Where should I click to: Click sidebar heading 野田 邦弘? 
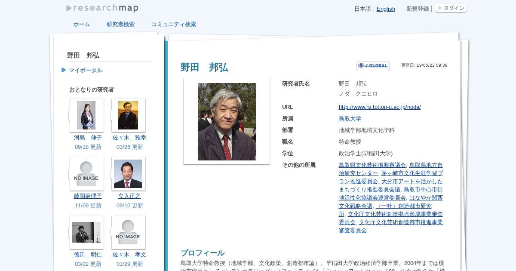tap(83, 55)
